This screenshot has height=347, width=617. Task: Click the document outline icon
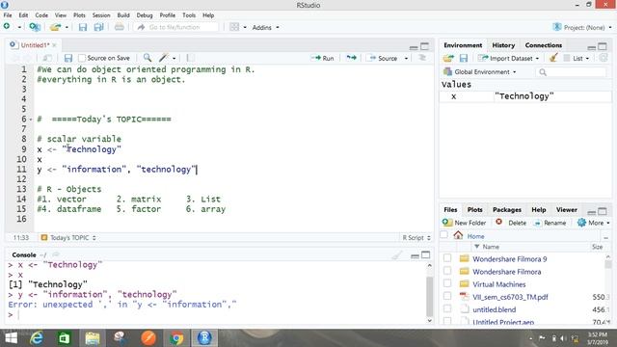click(x=422, y=58)
